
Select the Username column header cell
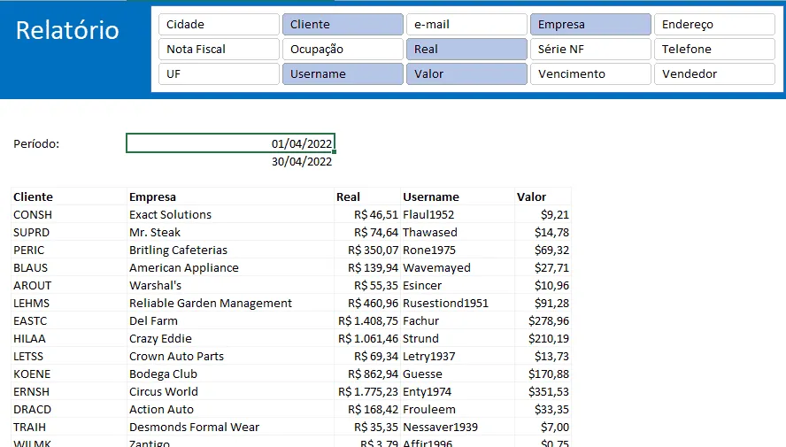[458, 197]
